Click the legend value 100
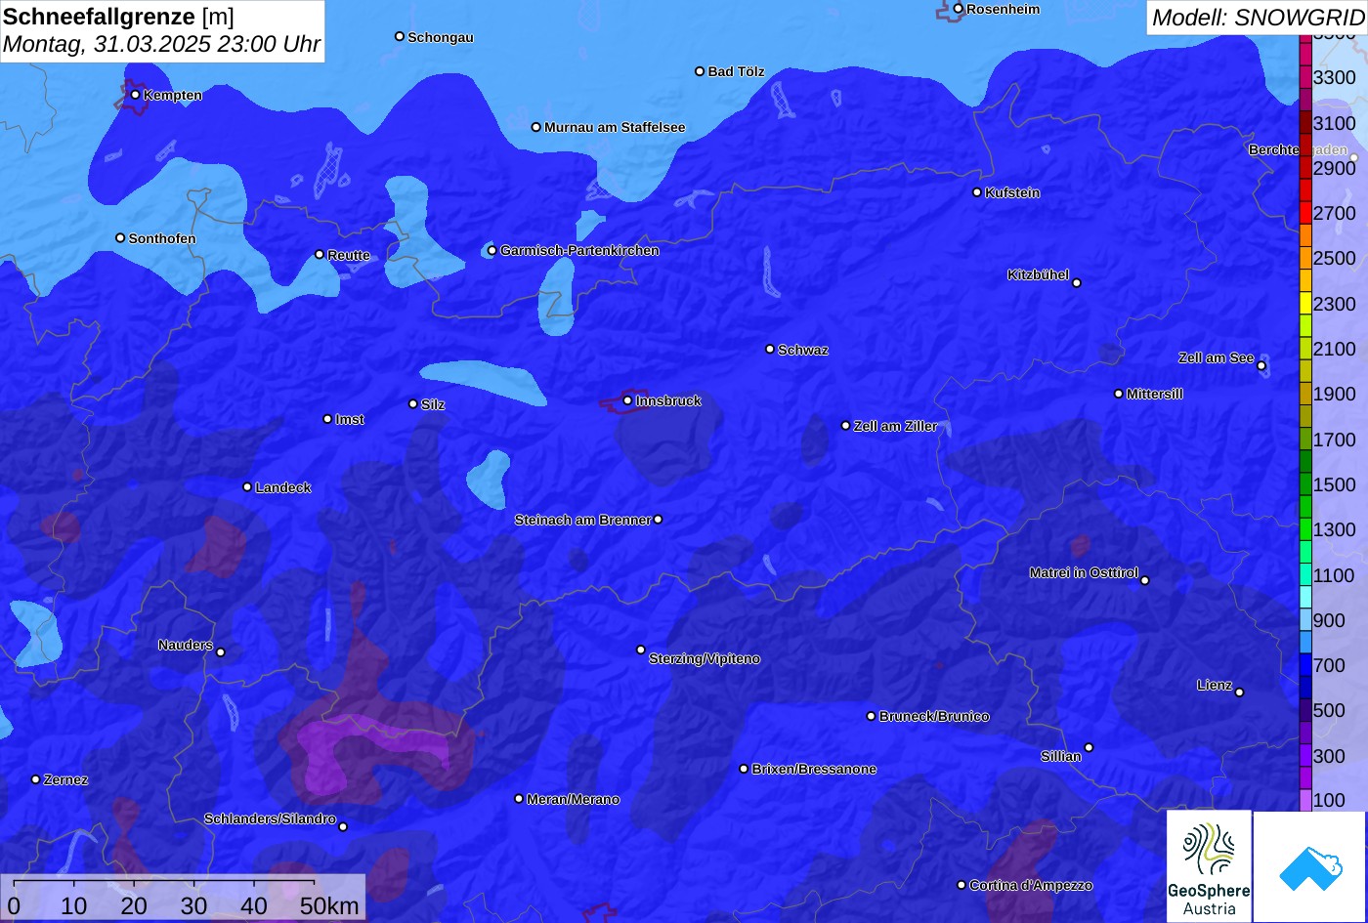The height and width of the screenshot is (923, 1368). [1329, 800]
